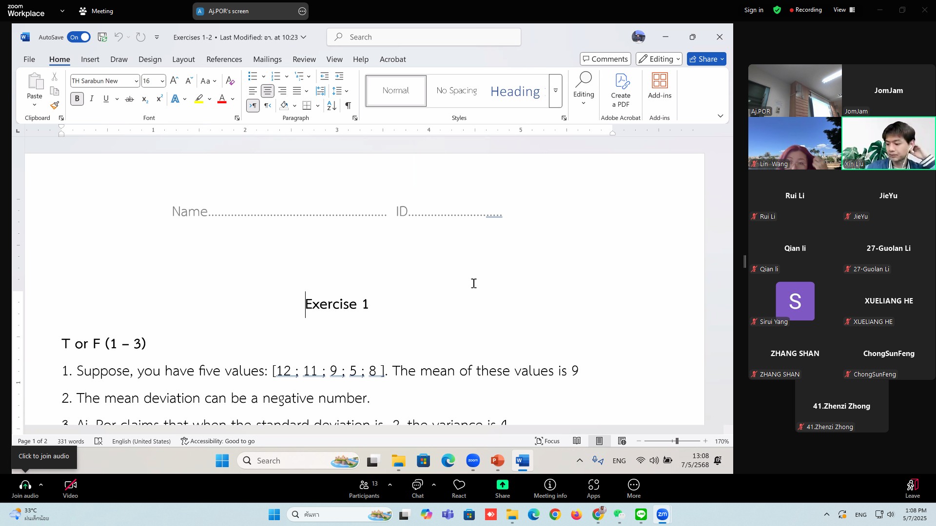
Task: Click the Word Search box
Action: [x=424, y=37]
